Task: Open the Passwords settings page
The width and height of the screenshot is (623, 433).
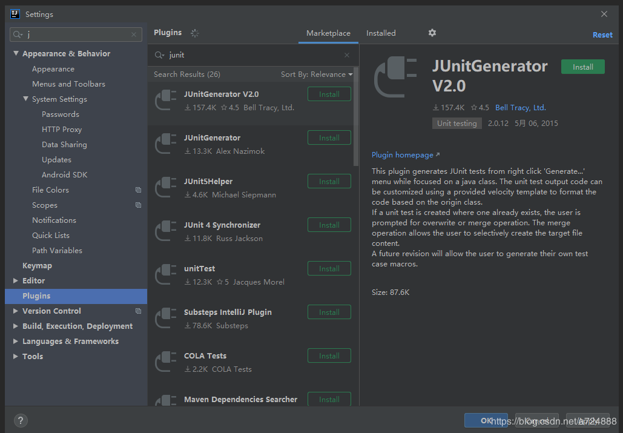Action: click(x=61, y=114)
